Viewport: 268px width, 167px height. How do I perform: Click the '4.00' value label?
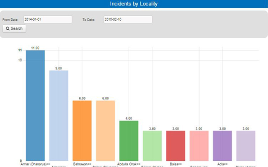[129, 118]
